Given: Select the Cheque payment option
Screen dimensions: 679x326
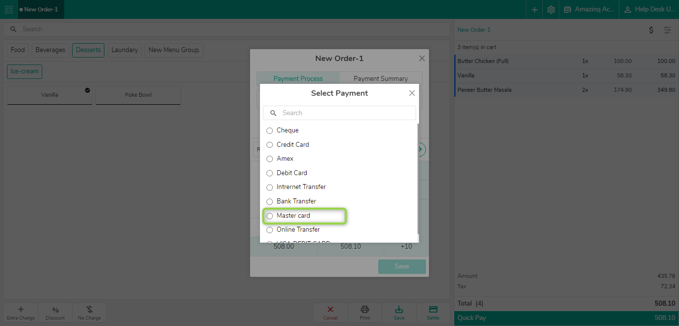Looking at the screenshot, I should (282, 130).
